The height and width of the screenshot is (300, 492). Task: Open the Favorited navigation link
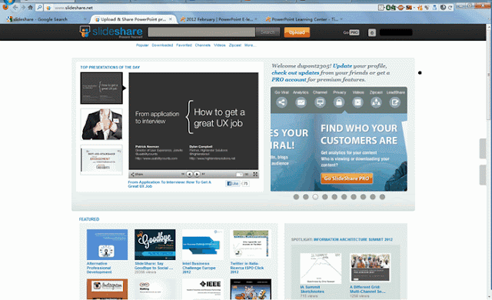pos(184,45)
